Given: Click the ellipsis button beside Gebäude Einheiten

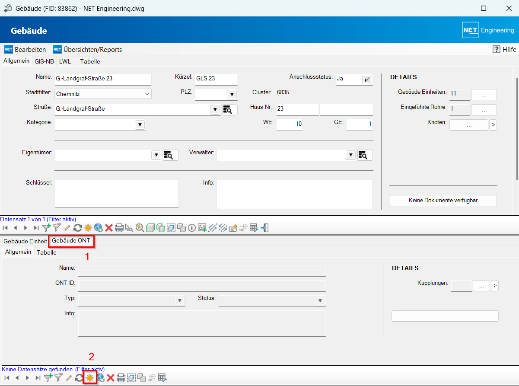Looking at the screenshot, I should [483, 94].
